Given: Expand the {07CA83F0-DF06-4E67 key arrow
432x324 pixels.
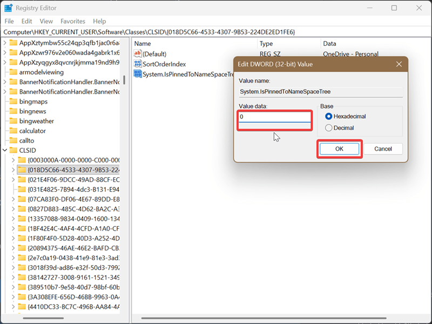Looking at the screenshot, I should point(13,199).
